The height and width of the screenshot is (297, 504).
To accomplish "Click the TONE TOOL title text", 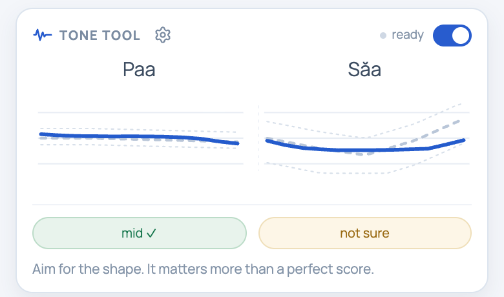I will point(100,36).
